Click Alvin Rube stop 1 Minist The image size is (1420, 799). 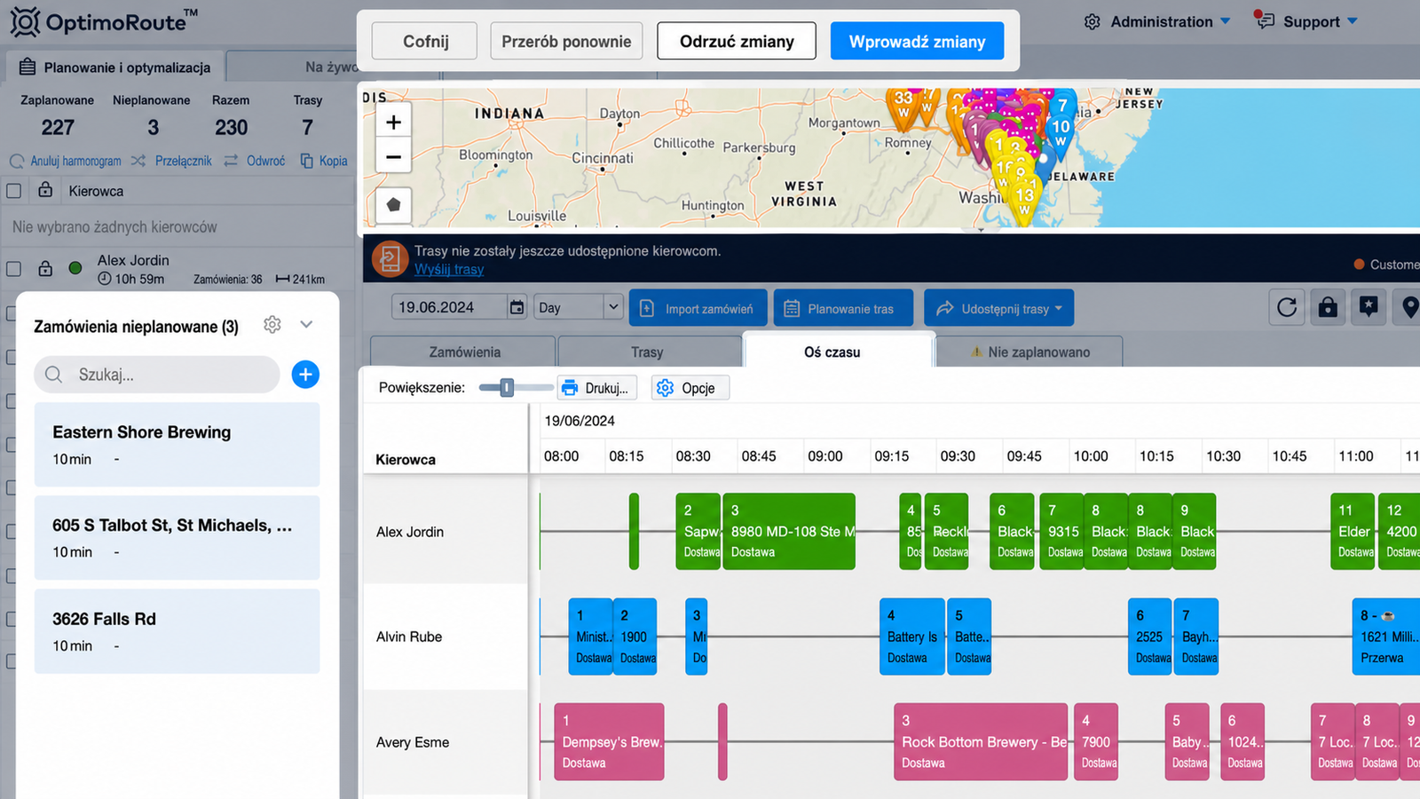591,637
